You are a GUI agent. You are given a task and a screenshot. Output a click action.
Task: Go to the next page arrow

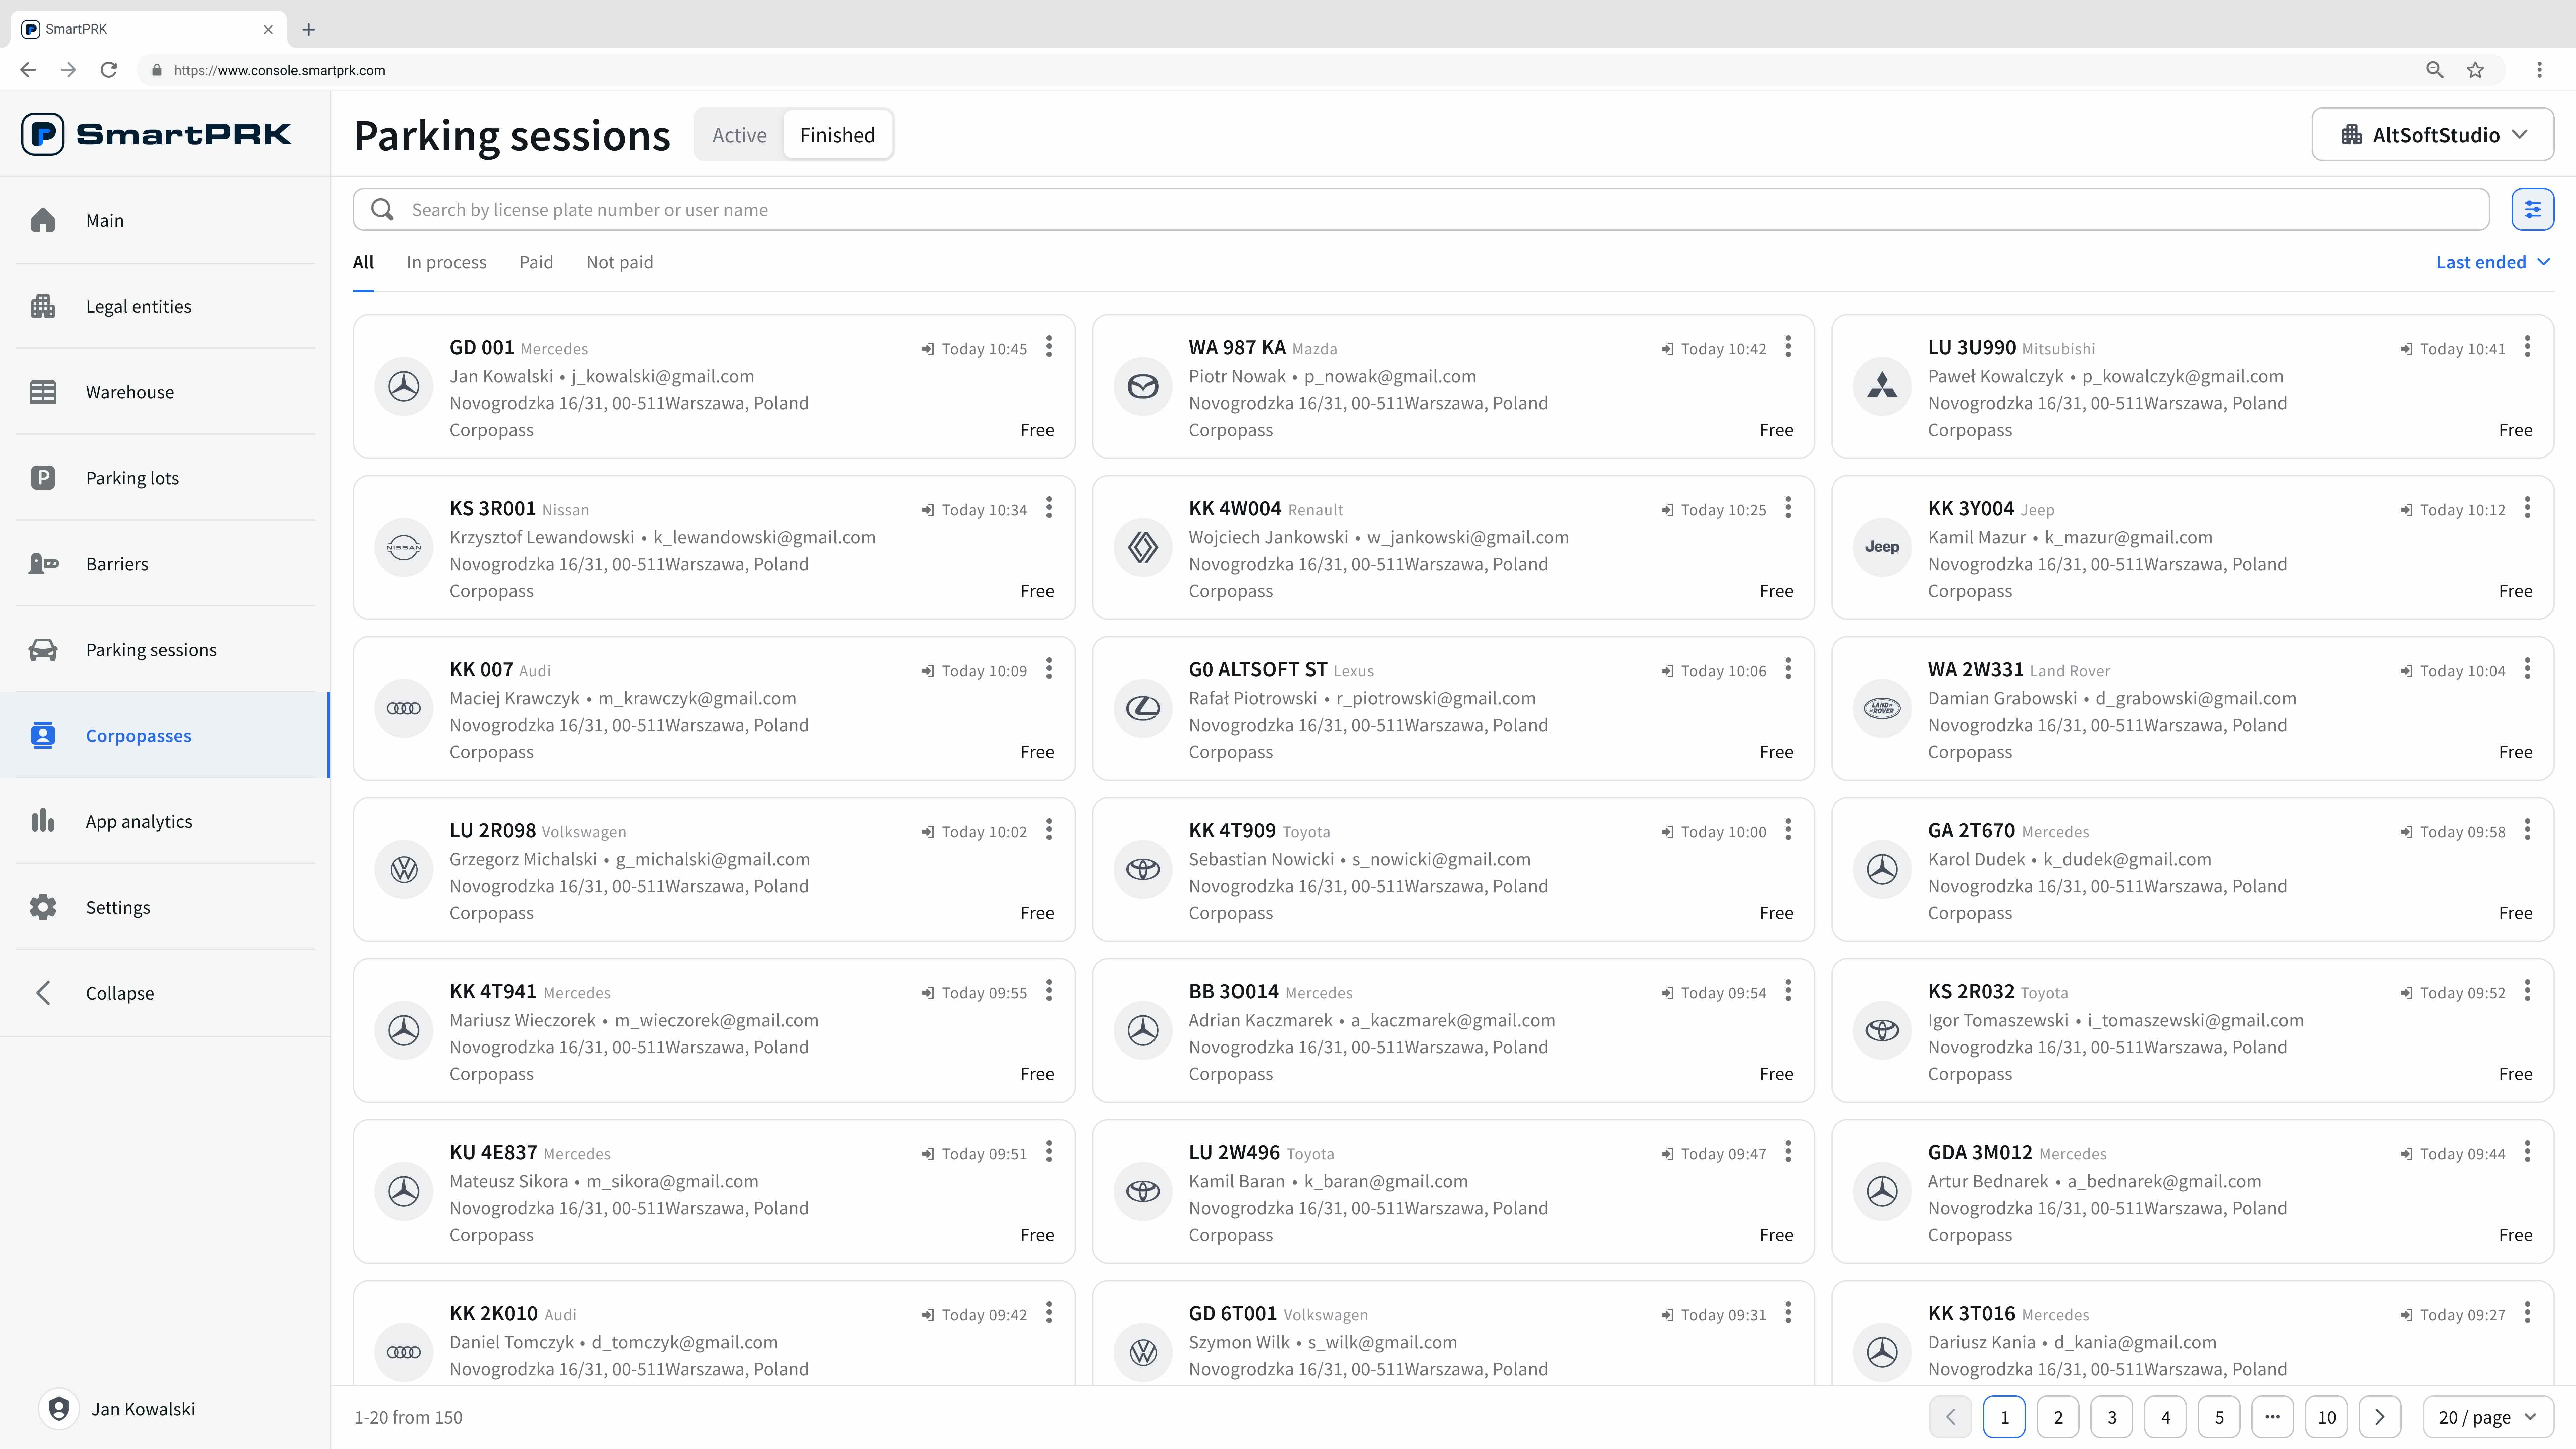pos(2380,1417)
